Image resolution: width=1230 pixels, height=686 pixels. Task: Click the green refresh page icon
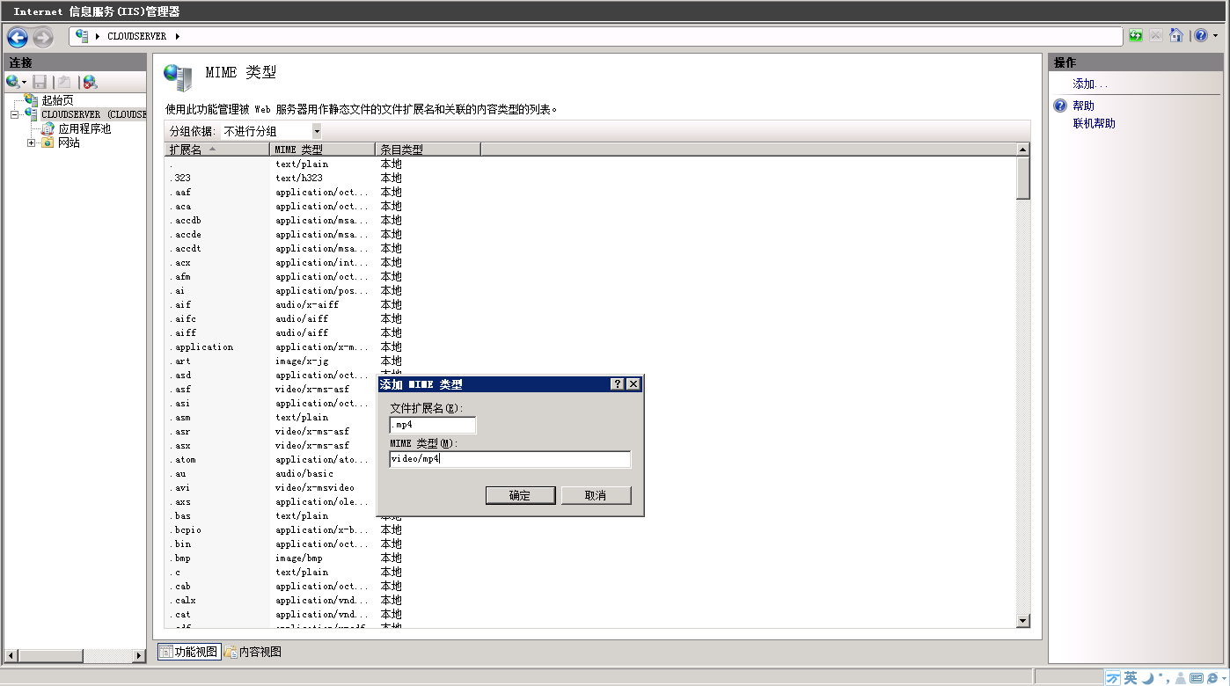1136,36
